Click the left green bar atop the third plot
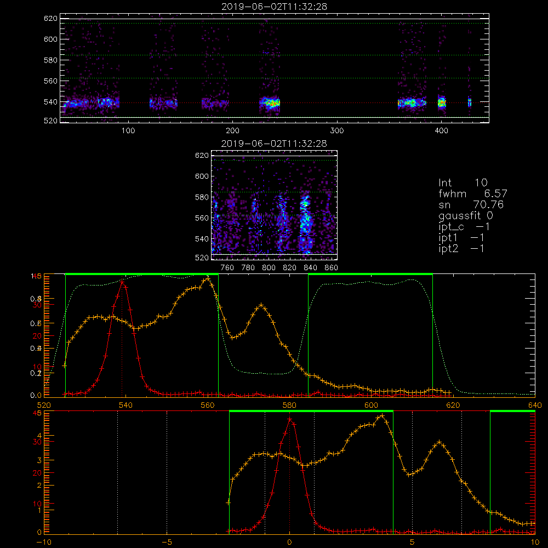This screenshot has height=548, width=548. (142, 274)
